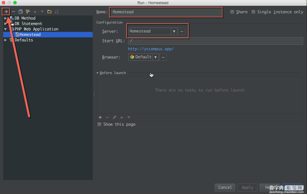
Task: Sort configurations alphabetically
Action: tap(57, 11)
